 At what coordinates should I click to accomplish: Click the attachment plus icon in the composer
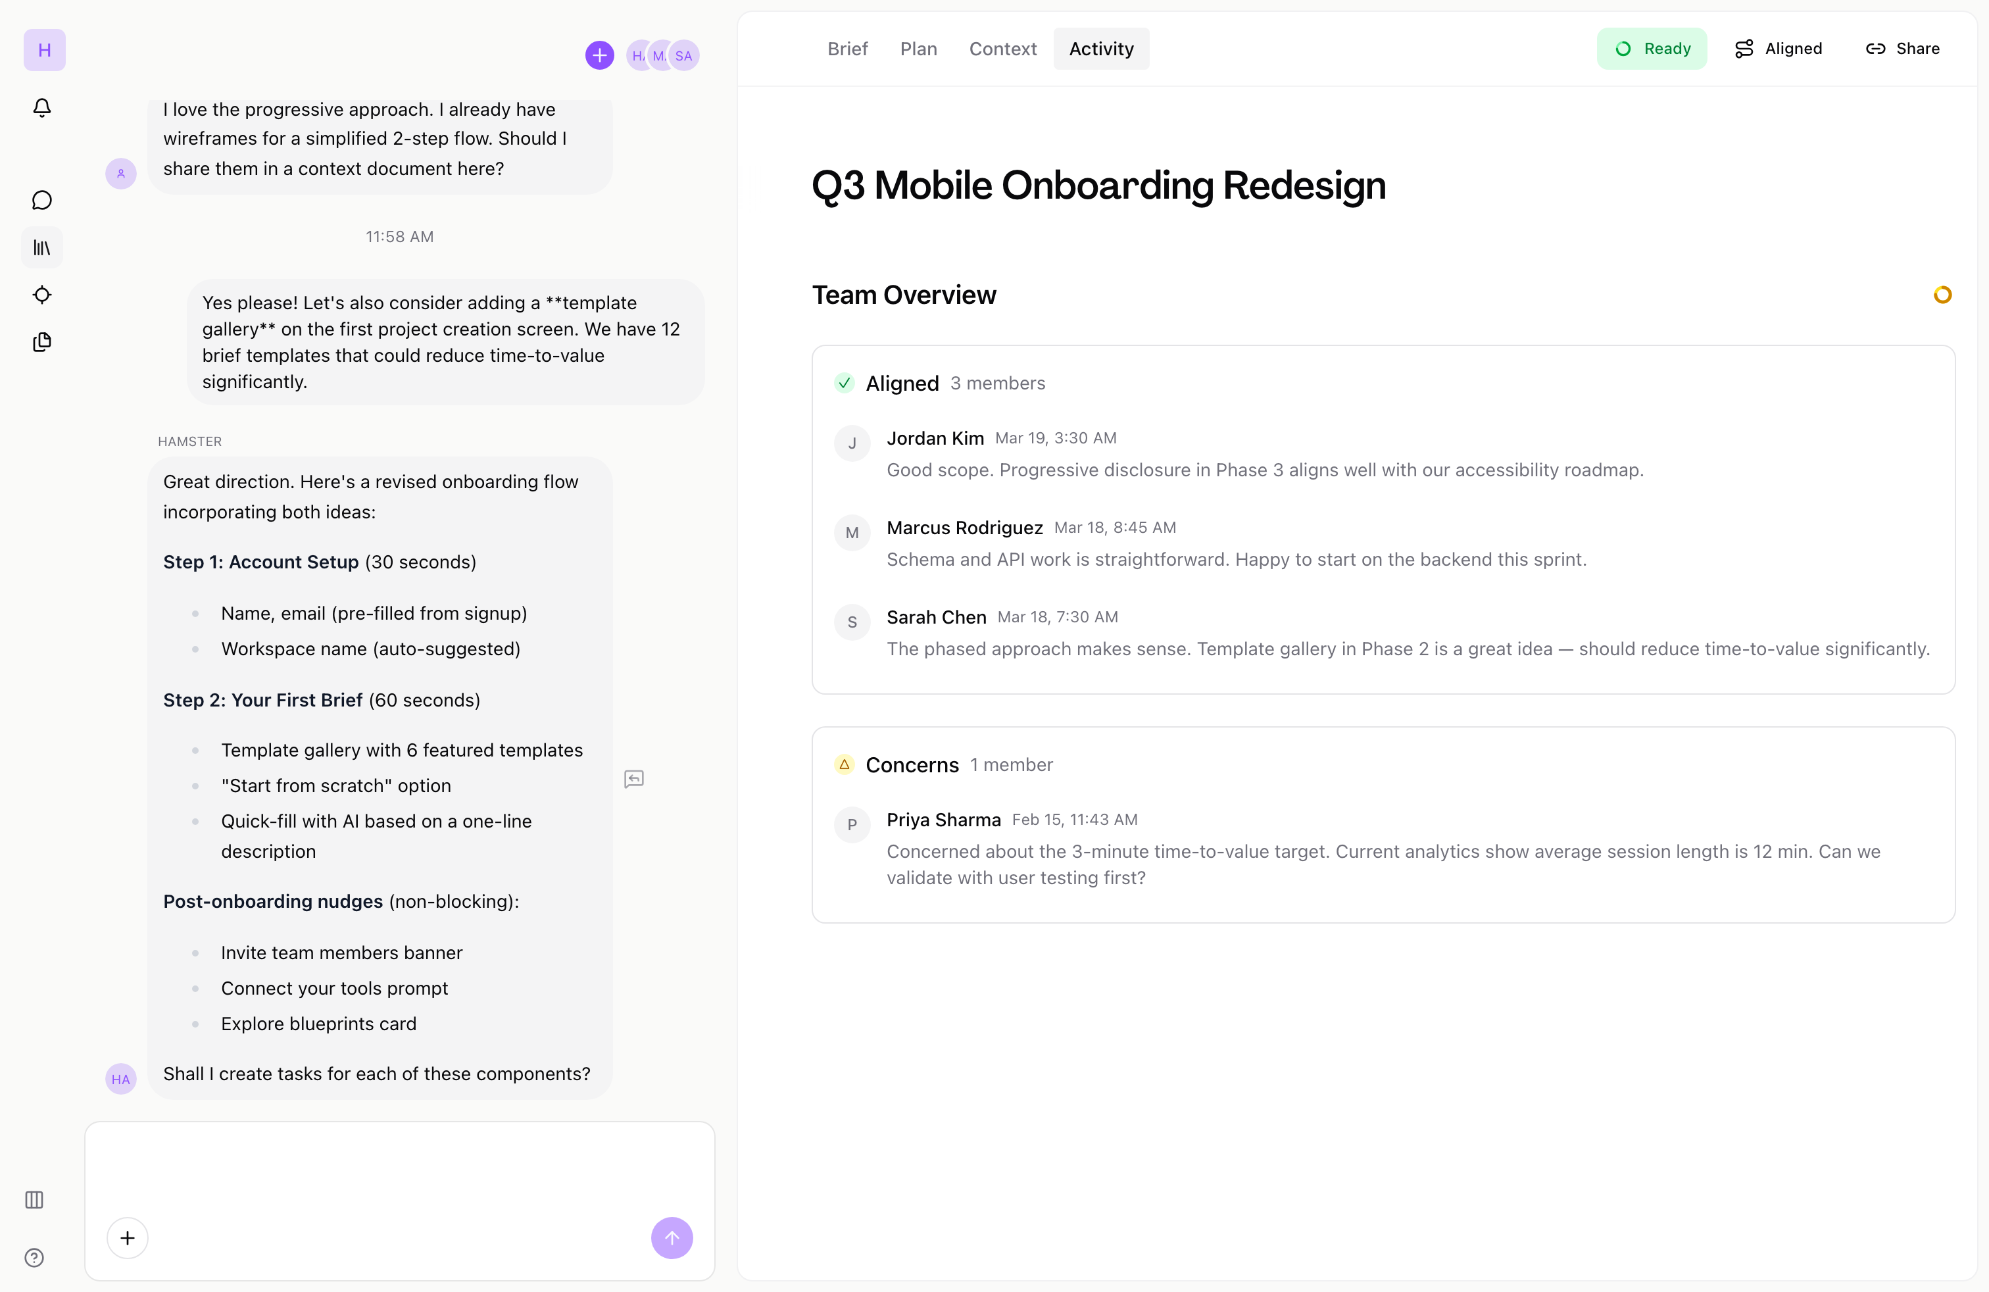coord(127,1237)
